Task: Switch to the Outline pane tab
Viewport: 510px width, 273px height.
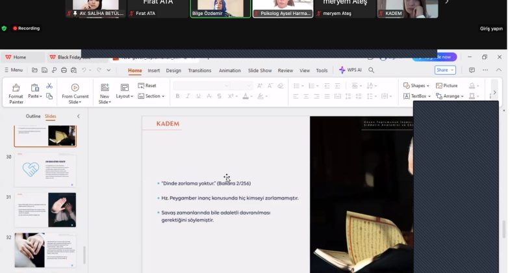Action: coord(33,116)
